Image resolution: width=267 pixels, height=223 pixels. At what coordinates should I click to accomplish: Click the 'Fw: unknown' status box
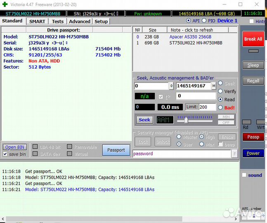(x=148, y=14)
